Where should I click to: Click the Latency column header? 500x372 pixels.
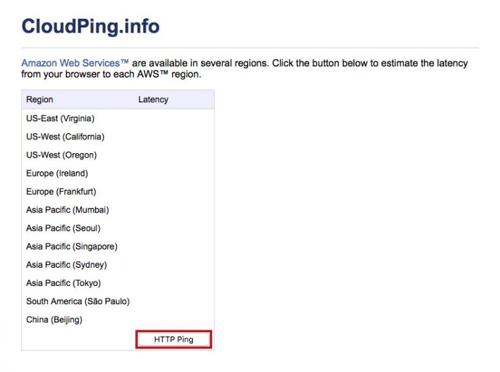(x=153, y=100)
